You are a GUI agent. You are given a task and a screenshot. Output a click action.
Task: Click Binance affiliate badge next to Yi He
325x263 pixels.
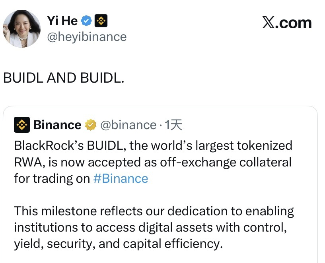pos(101,20)
